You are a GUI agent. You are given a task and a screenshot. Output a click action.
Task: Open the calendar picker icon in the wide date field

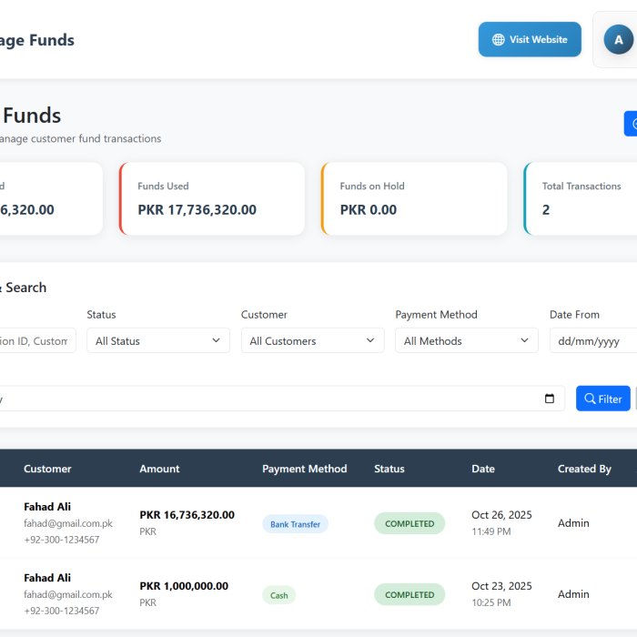[549, 399]
